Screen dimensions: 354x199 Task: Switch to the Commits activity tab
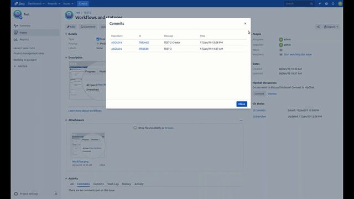click(x=98, y=184)
